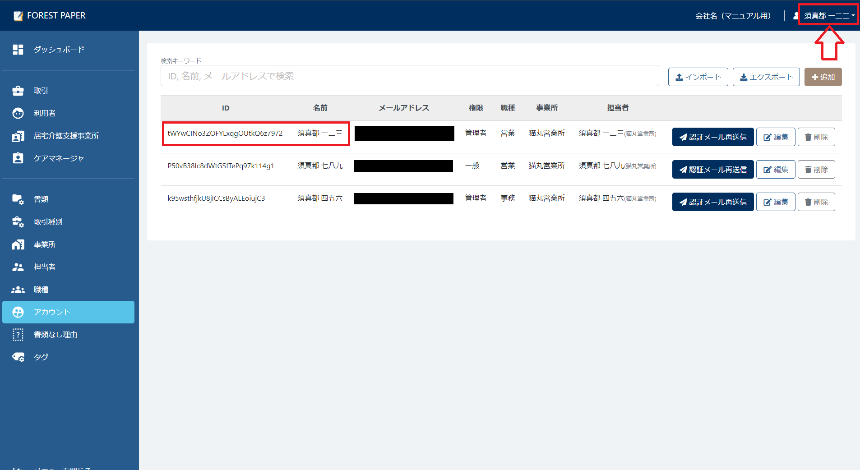Open 職種 from the sidebar
Viewport: 860px width, 470px height.
click(18, 289)
